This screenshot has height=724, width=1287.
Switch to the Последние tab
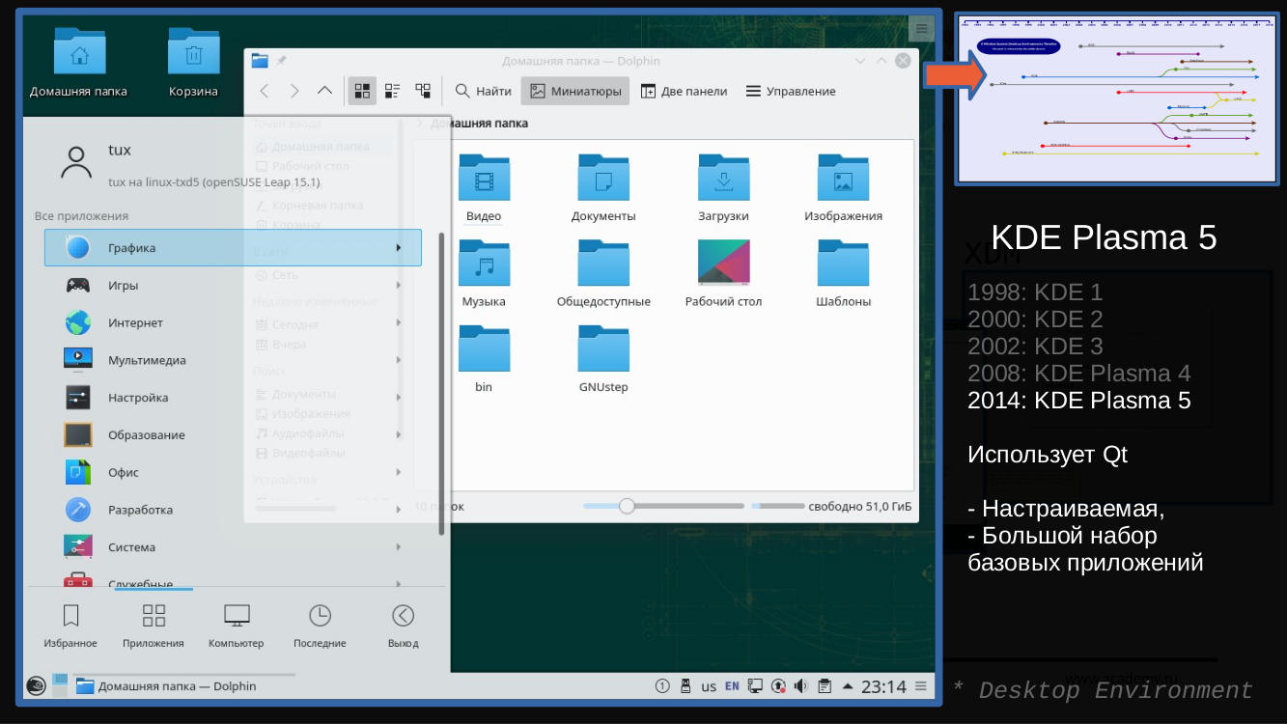point(320,626)
